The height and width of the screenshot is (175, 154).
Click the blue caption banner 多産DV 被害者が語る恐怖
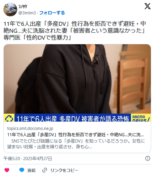pos(73,118)
